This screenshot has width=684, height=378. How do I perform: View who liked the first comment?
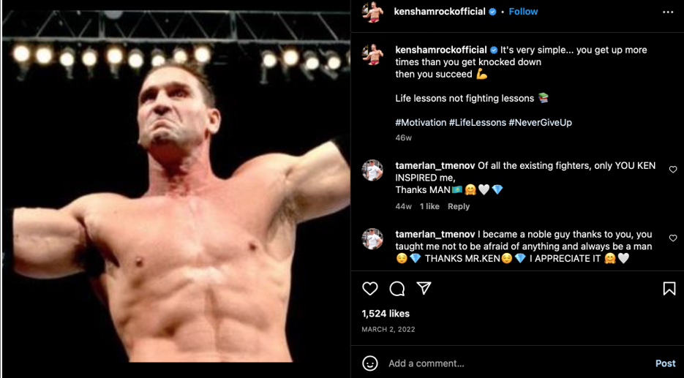coord(429,207)
